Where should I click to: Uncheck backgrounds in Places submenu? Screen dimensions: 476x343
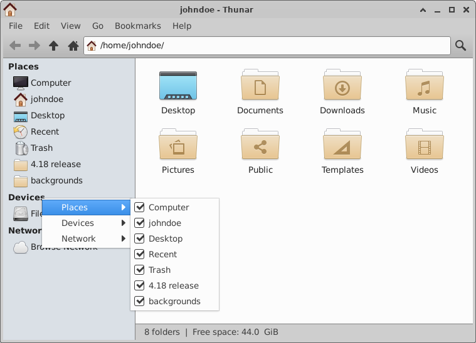[x=139, y=301]
